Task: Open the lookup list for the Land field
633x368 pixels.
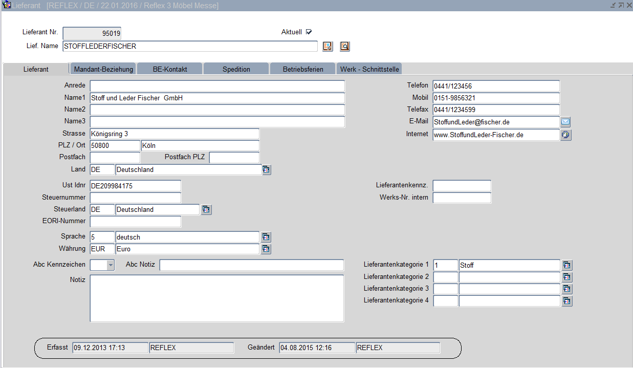Action: pyautogui.click(x=266, y=170)
